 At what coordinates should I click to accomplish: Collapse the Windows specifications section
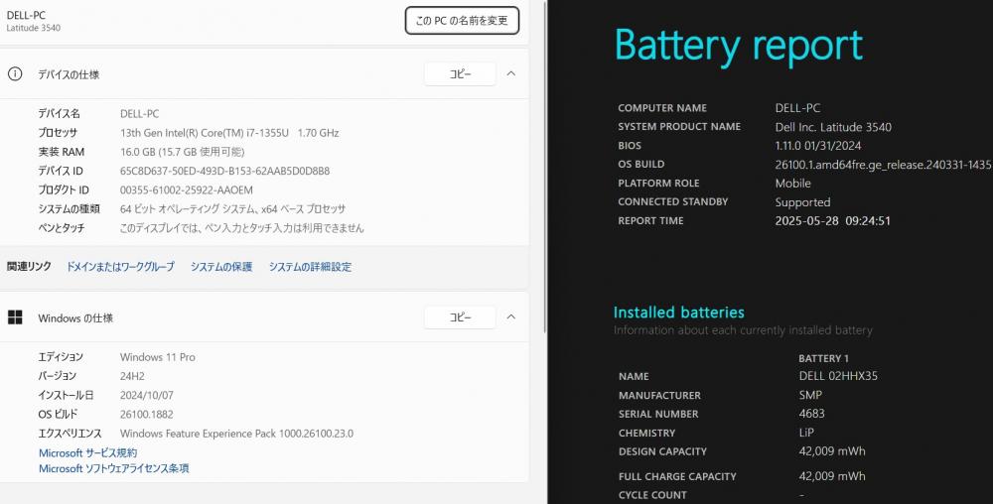click(511, 316)
